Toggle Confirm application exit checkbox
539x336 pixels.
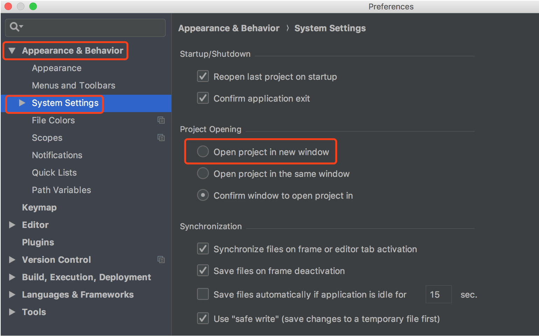pos(203,98)
